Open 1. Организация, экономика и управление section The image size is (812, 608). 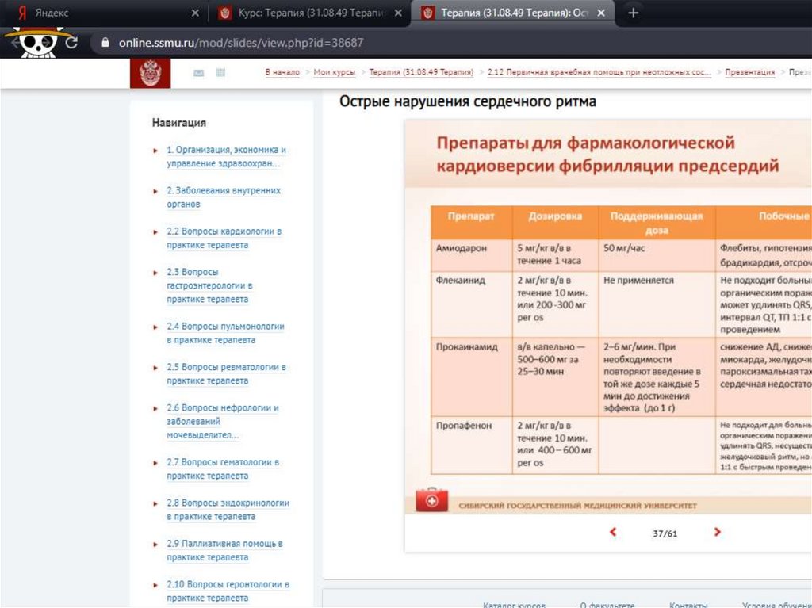coord(226,156)
